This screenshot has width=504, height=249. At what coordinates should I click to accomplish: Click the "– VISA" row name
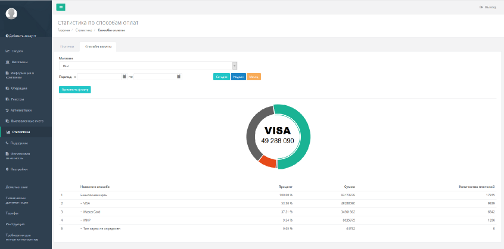point(85,203)
